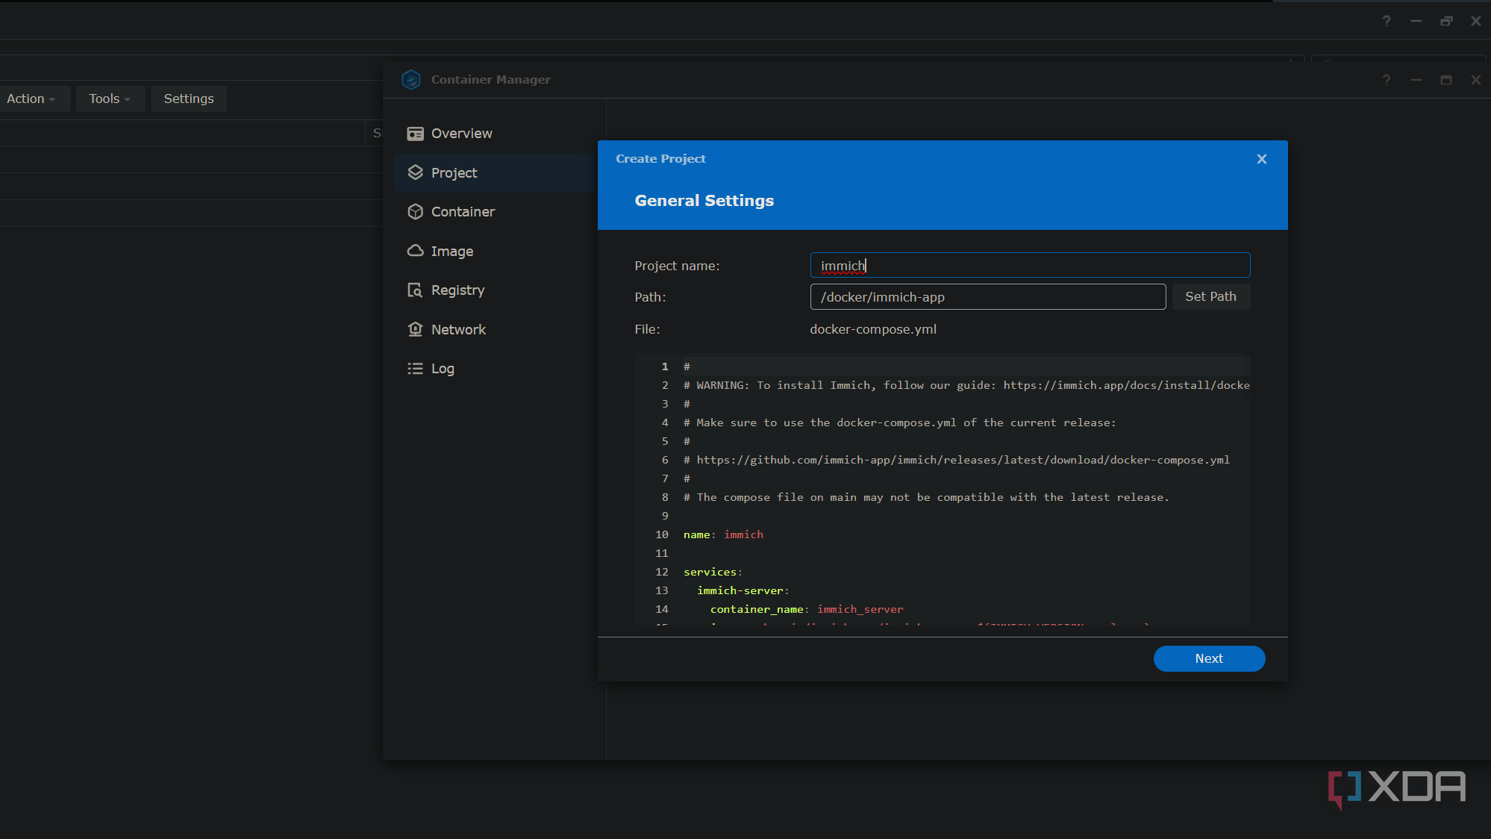Open the Overview section icon
This screenshot has height=839, width=1491.
point(415,134)
